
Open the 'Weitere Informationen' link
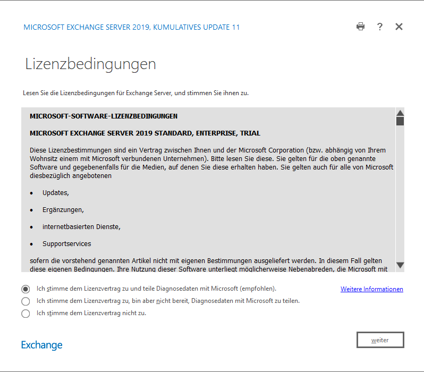[371, 289]
